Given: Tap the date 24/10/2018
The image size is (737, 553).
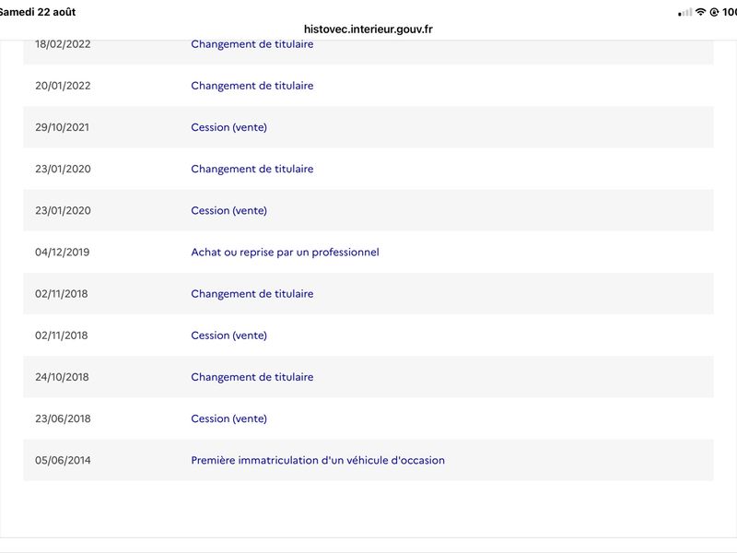Looking at the screenshot, I should tap(62, 377).
